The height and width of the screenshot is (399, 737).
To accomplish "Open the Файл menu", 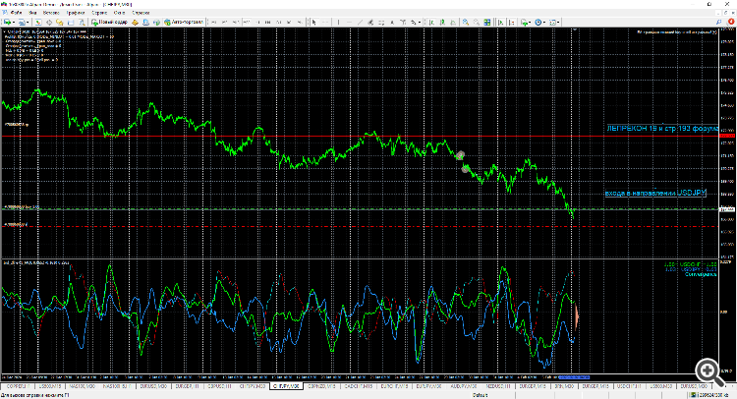I will 16,13.
